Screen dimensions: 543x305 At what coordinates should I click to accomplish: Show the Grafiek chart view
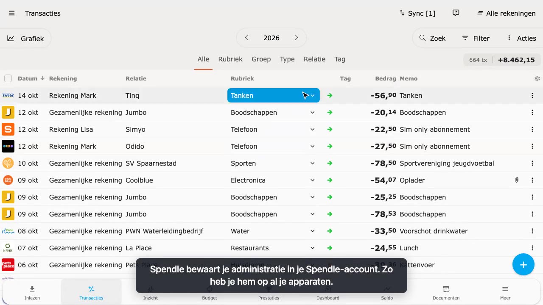pyautogui.click(x=26, y=39)
